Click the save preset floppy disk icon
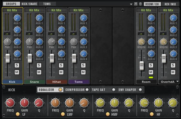The height and width of the screenshot is (119, 181). [x=136, y=4]
